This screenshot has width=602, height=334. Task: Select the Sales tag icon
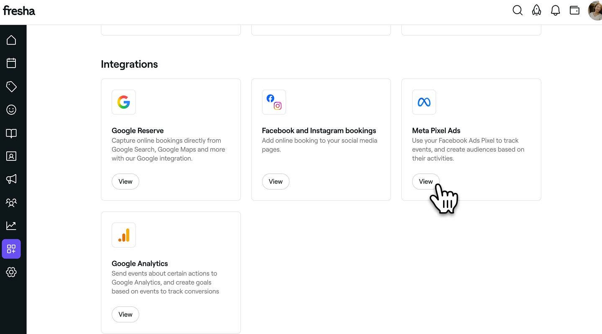(11, 86)
